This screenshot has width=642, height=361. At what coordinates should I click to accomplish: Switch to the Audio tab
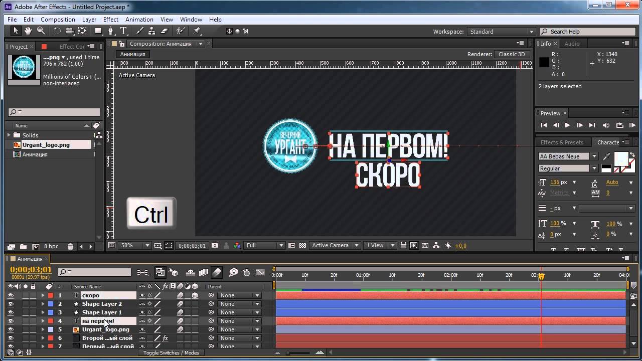572,44
